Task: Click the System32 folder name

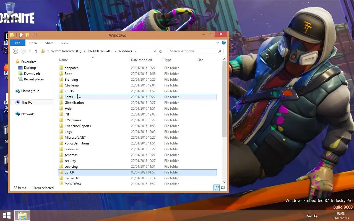Action: click(x=72, y=178)
